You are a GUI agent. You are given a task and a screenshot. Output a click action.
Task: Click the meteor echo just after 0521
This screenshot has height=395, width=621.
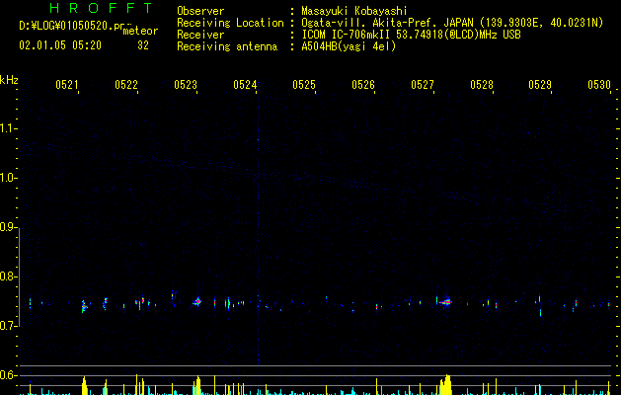(84, 306)
